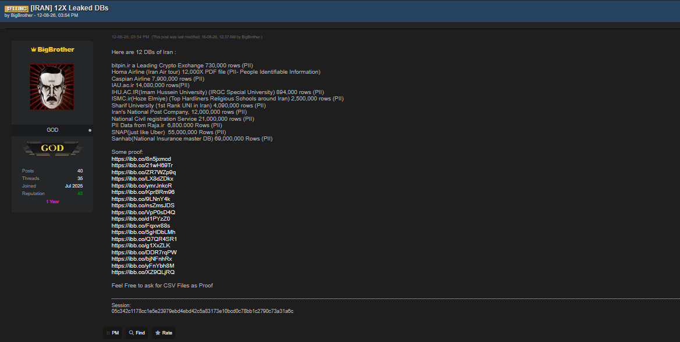Viewport: 680px width, 342px height.
Task: Open the BigBrother username profile link
Action: pyautogui.click(x=55, y=50)
